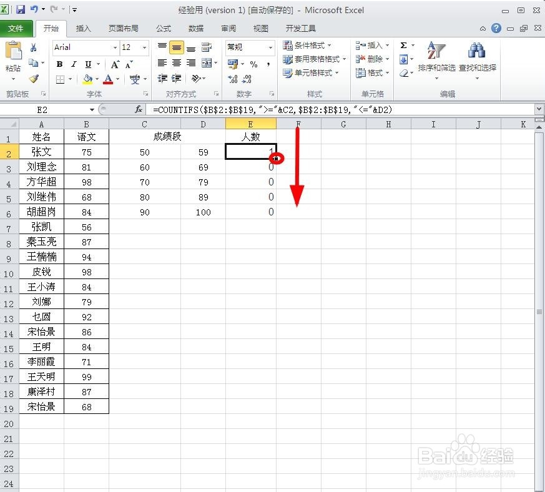This screenshot has height=492, width=545.
Task: Open the font size 12 dropdown
Action: (145, 47)
